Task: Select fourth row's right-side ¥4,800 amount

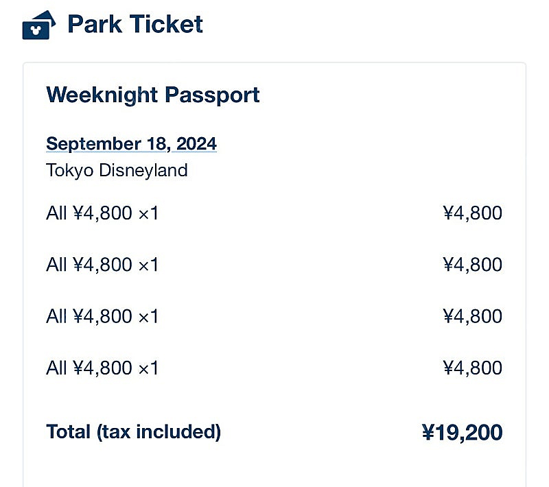Action: pos(472,368)
